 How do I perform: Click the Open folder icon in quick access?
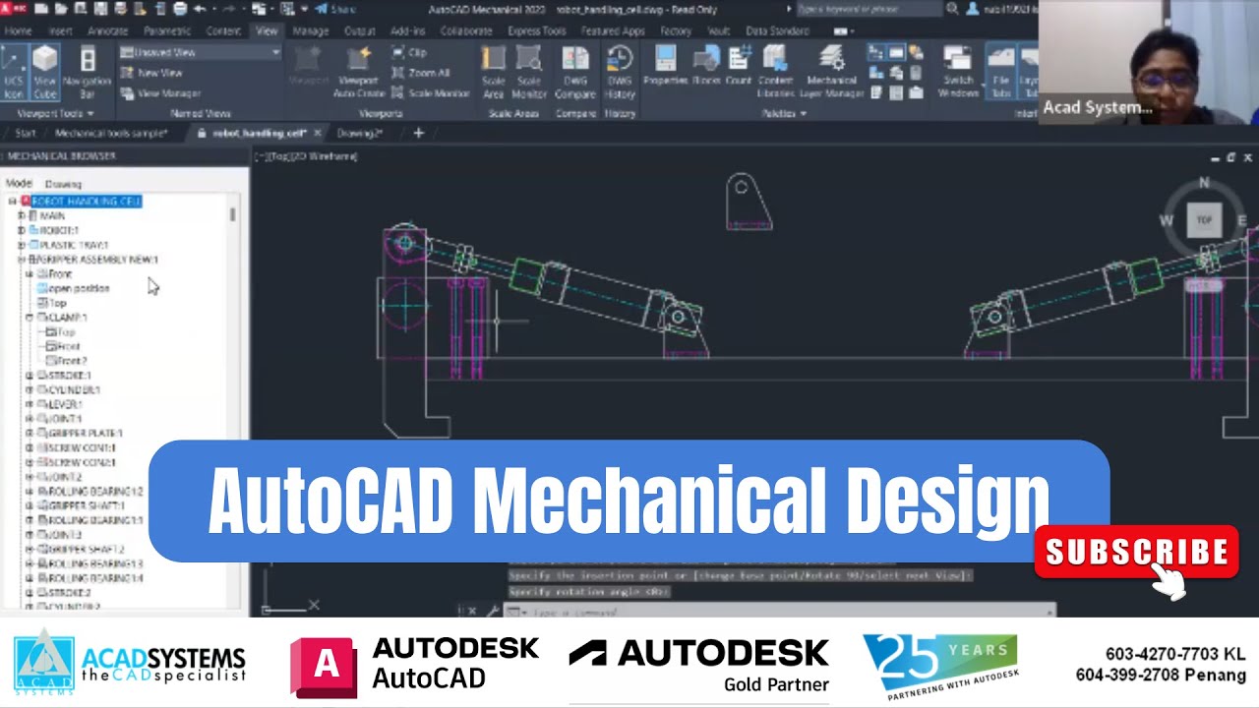point(61,9)
